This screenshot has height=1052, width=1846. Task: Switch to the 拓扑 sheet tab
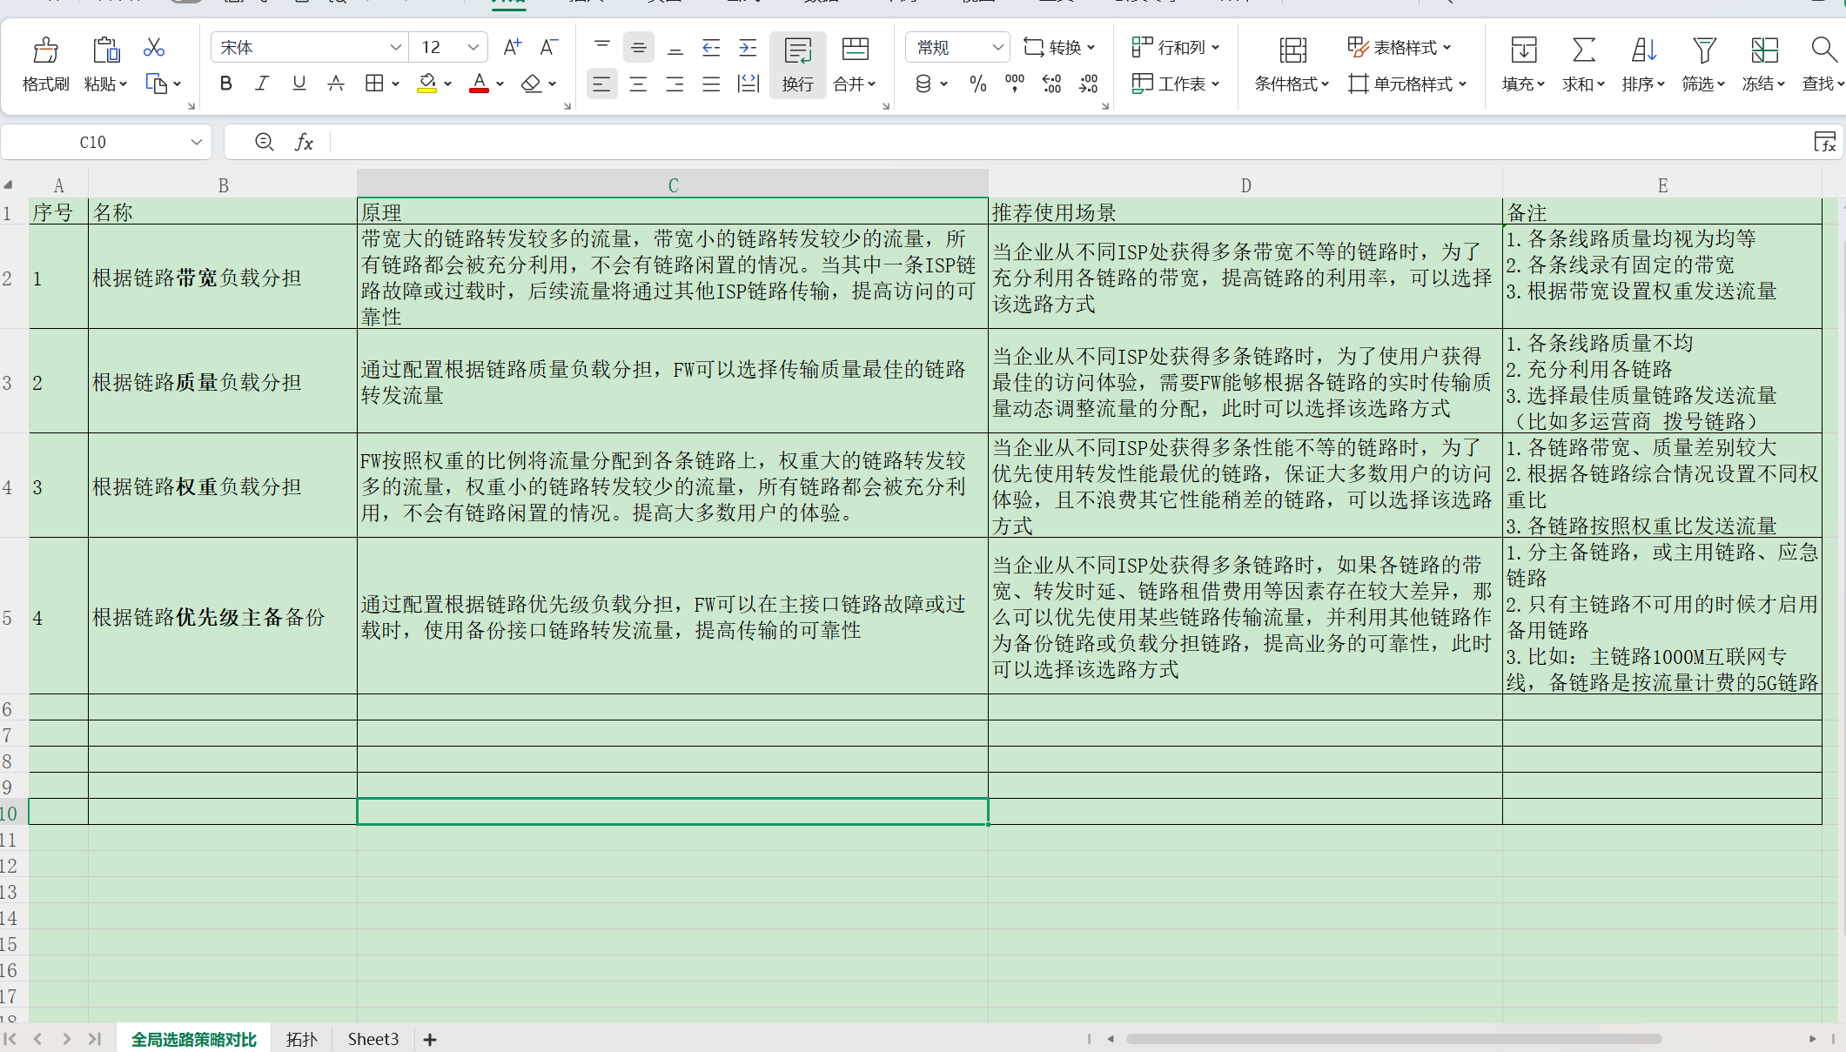pos(301,1039)
